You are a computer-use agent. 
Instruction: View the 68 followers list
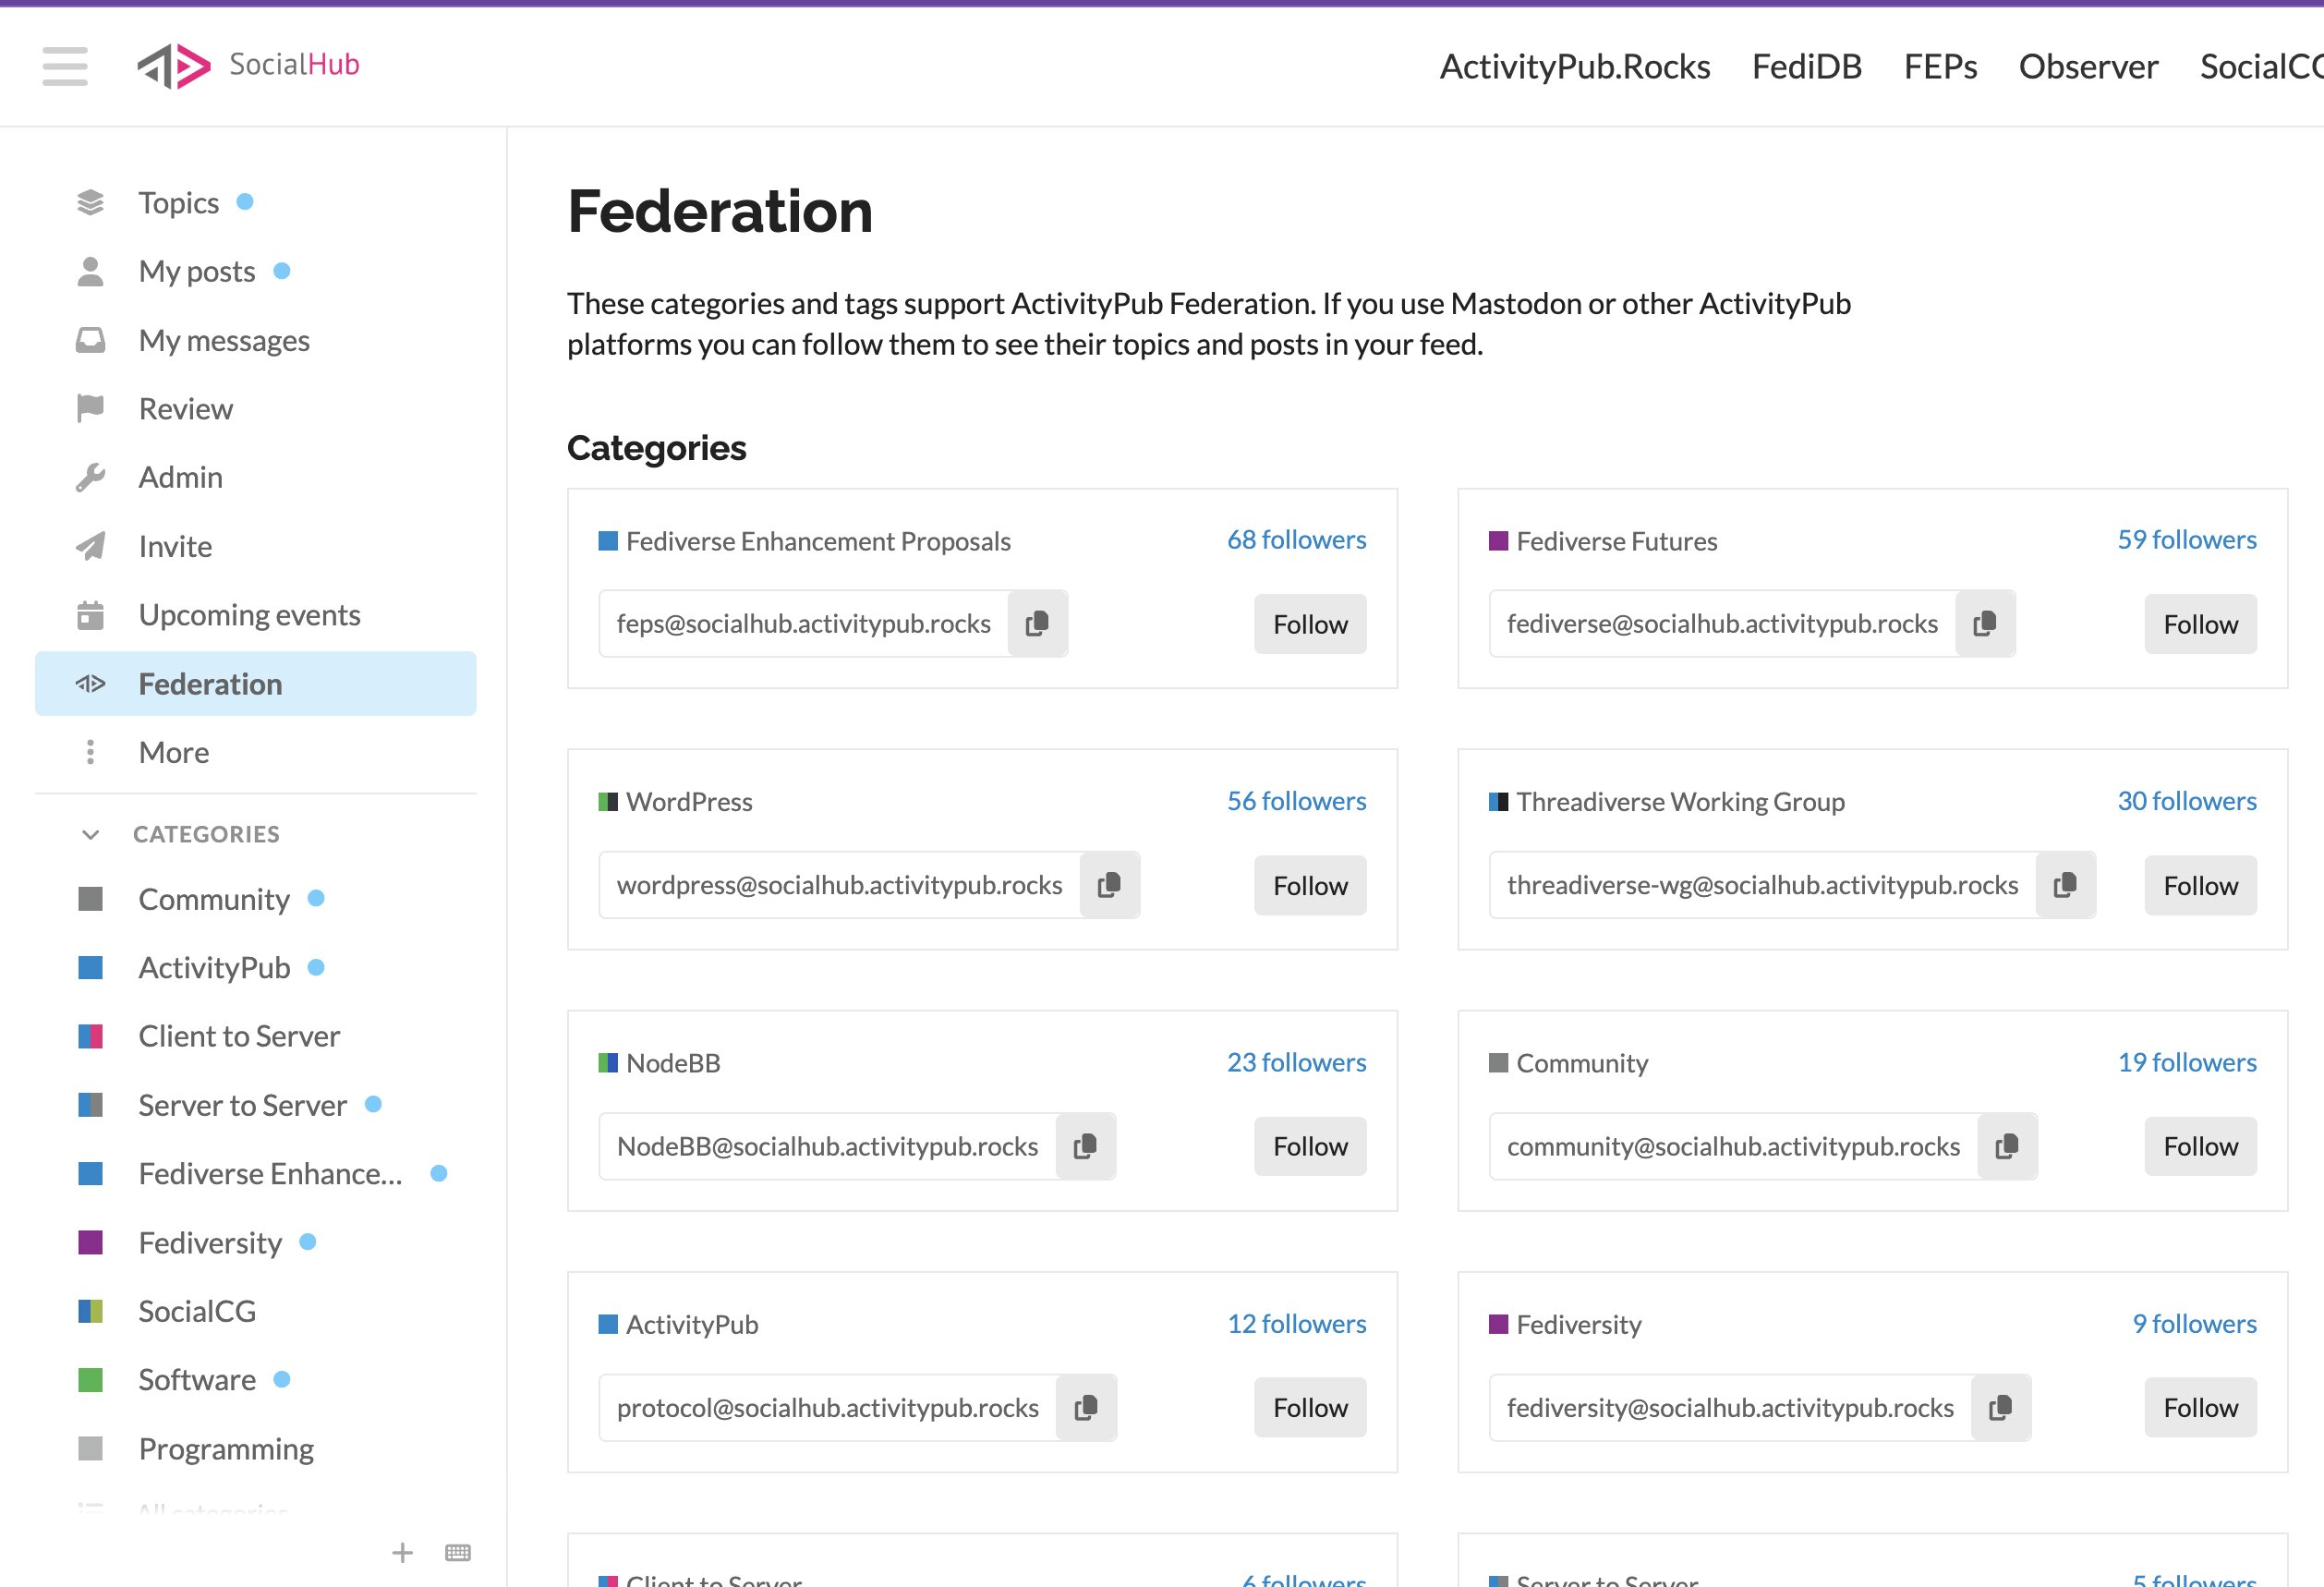point(1296,539)
